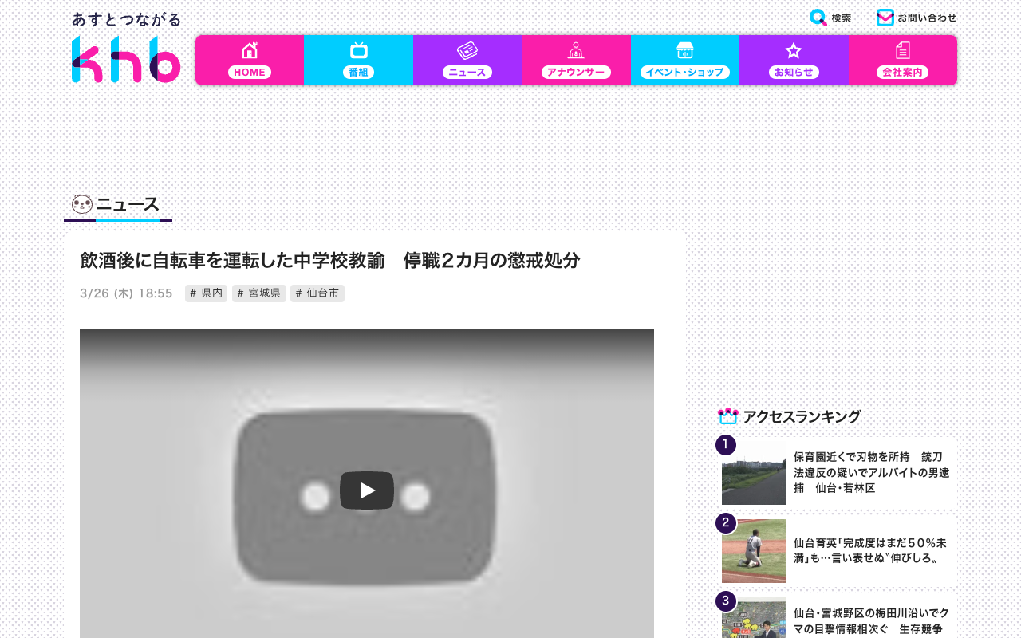Play the news video
1021x638 pixels.
tap(367, 490)
